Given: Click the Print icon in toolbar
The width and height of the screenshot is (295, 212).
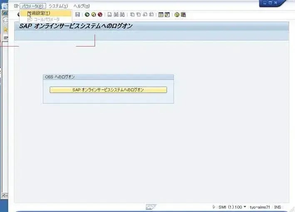Looking at the screenshot, I should coord(109,15).
